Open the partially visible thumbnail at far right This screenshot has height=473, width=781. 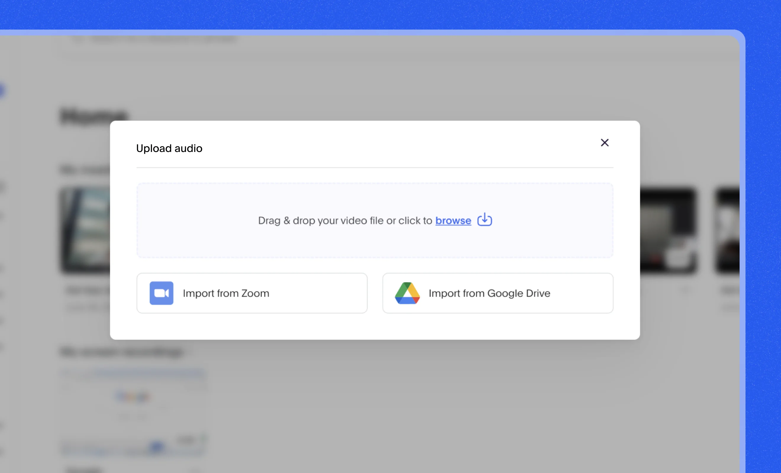pyautogui.click(x=728, y=230)
